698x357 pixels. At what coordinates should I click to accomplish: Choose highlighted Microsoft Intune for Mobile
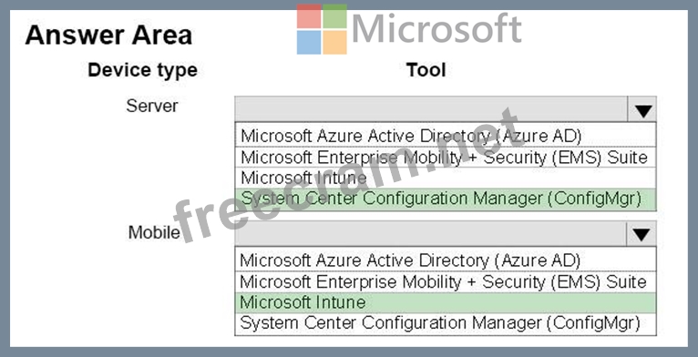[446, 302]
